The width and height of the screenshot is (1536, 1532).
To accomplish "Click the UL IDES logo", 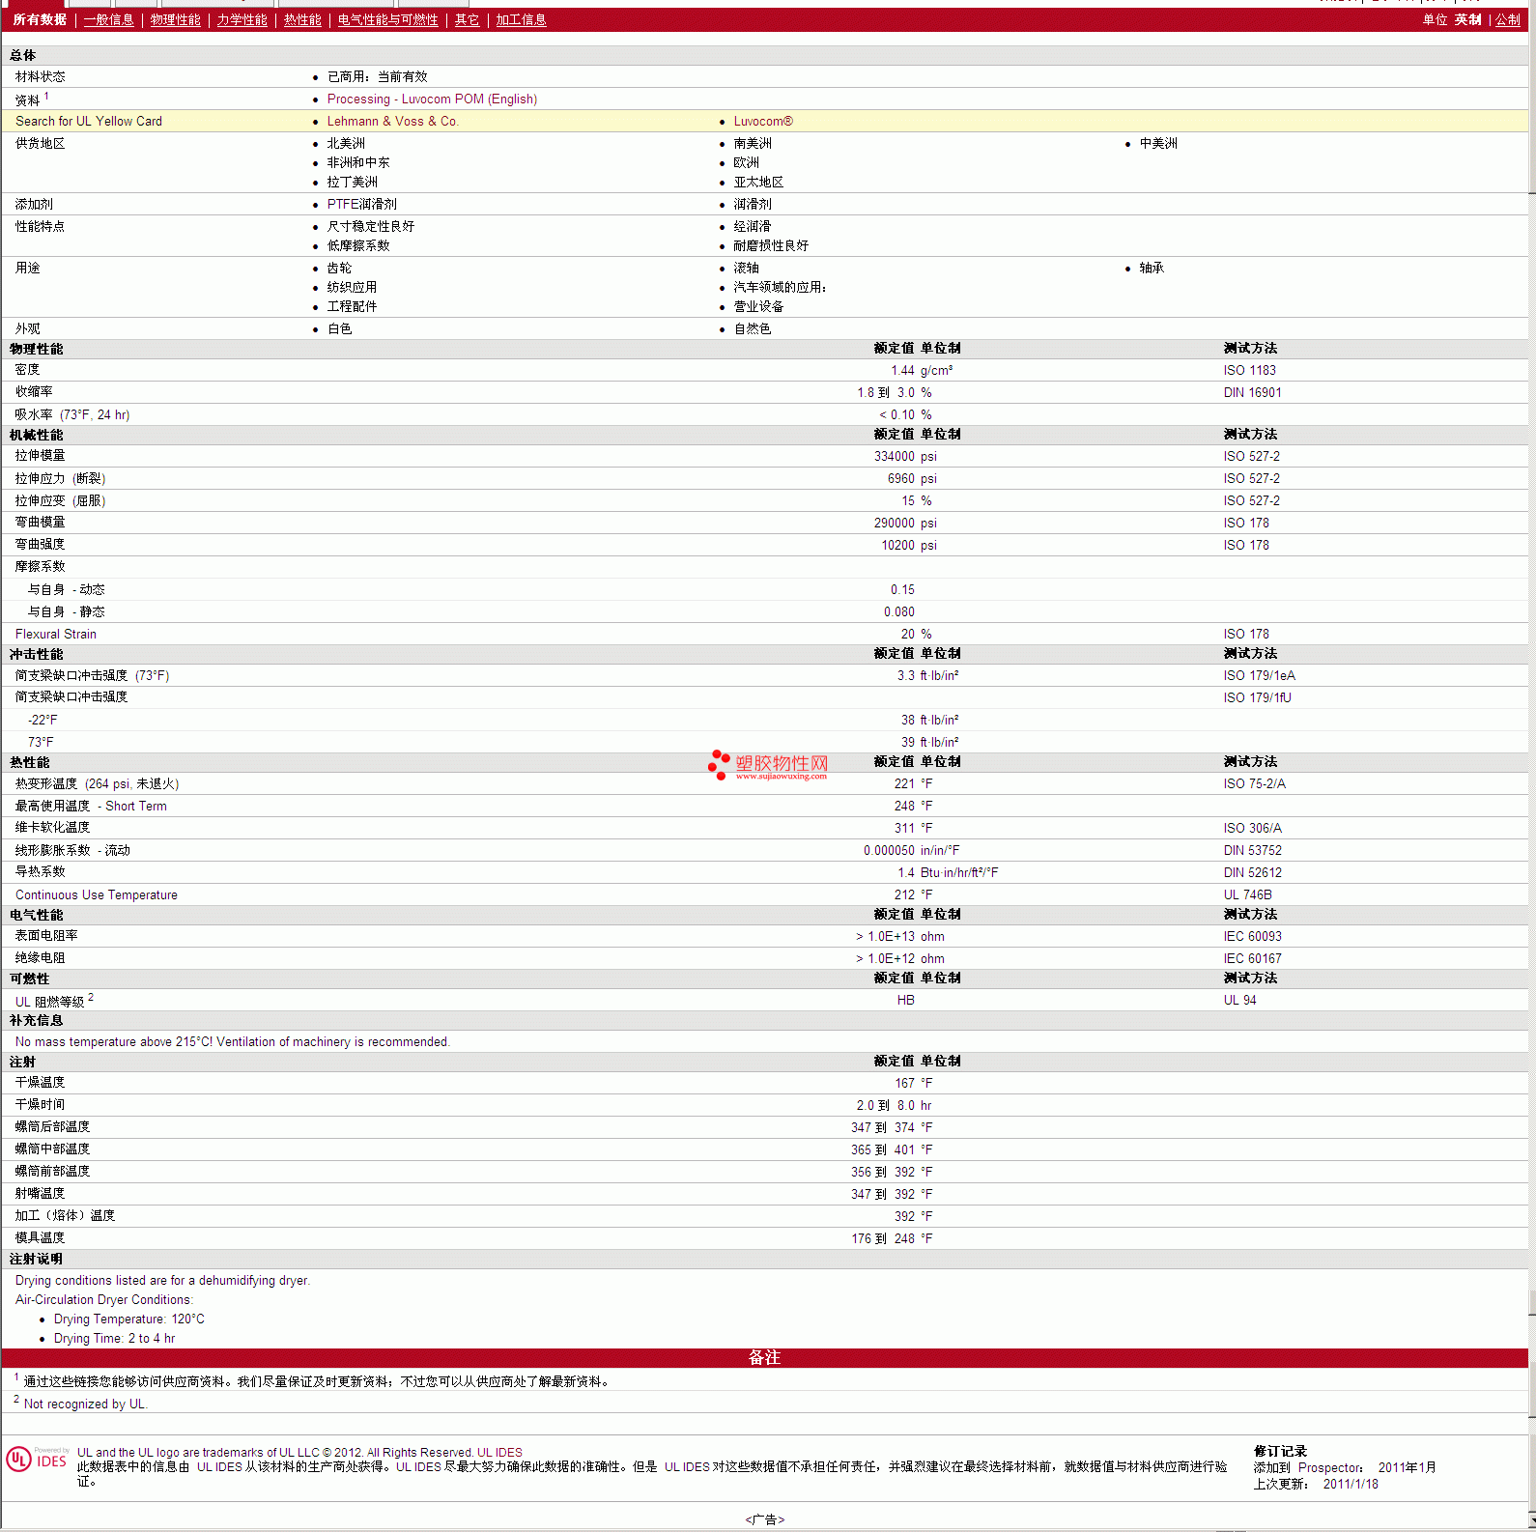I will click(37, 1460).
